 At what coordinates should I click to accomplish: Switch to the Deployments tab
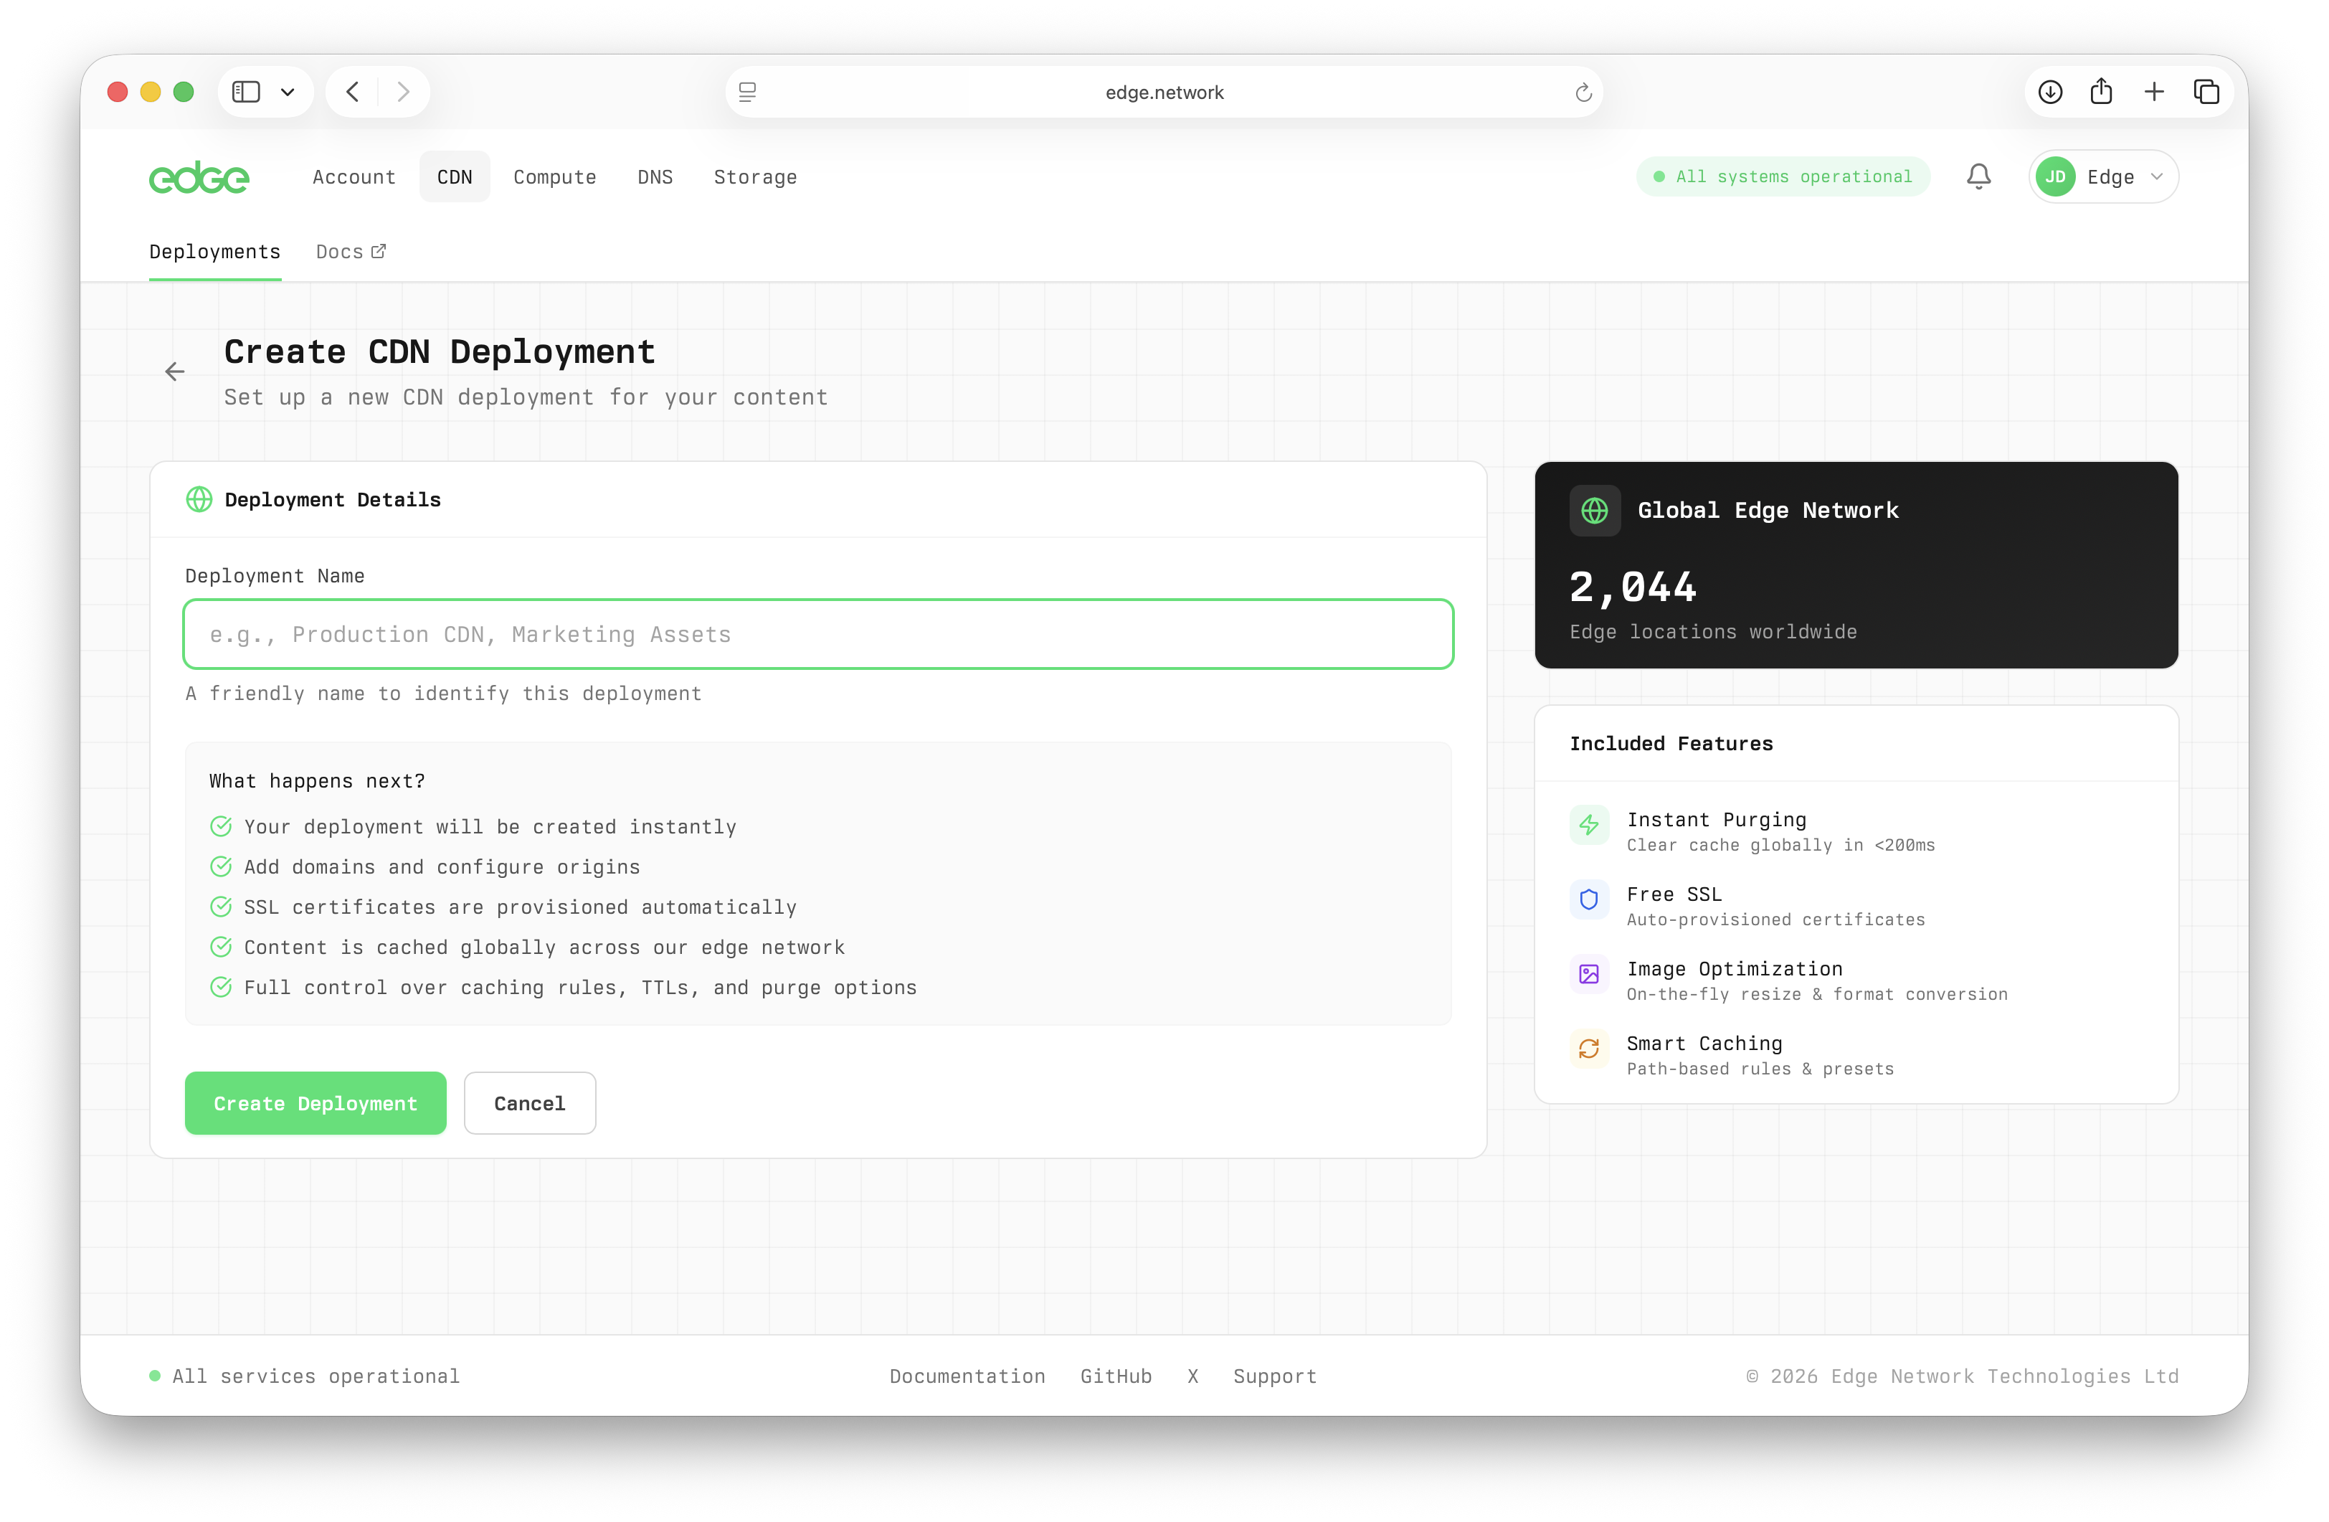coord(215,252)
